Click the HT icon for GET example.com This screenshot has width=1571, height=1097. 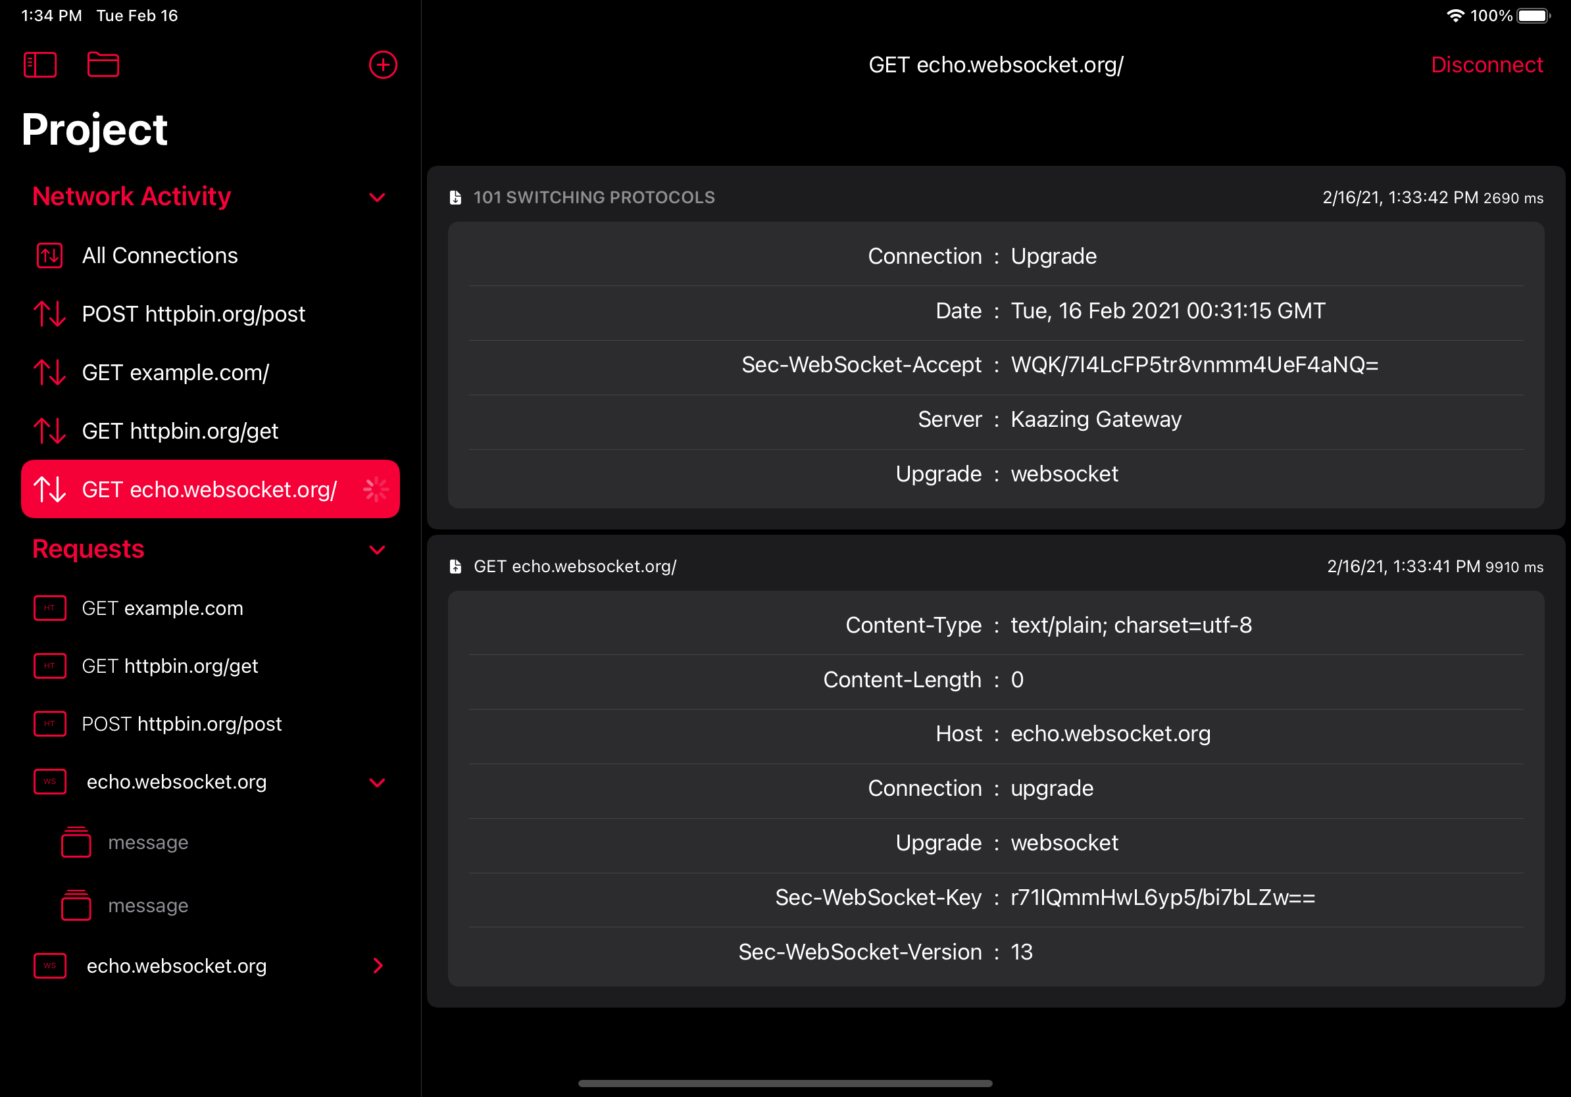(x=49, y=608)
